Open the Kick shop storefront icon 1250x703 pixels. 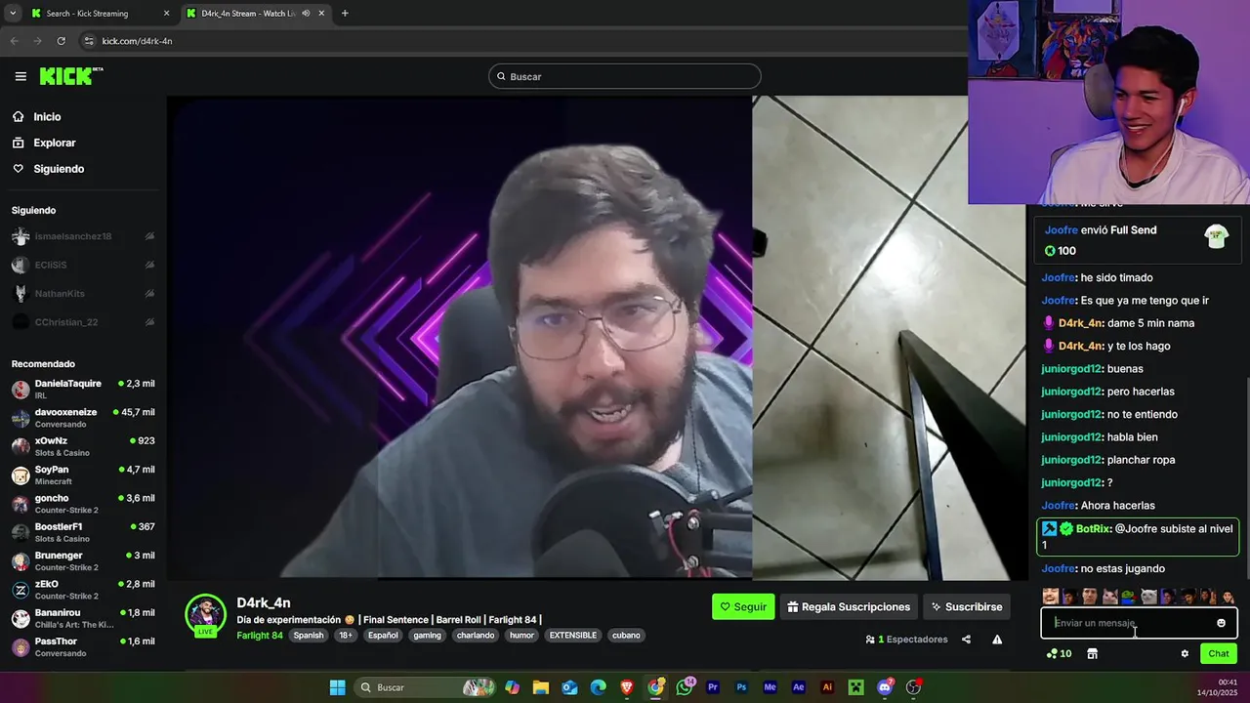click(x=1092, y=653)
